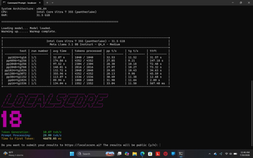This screenshot has height=158, width=253.
Task: Close the Command Prompt localscore tab
Action: pyautogui.click(x=40, y=3)
